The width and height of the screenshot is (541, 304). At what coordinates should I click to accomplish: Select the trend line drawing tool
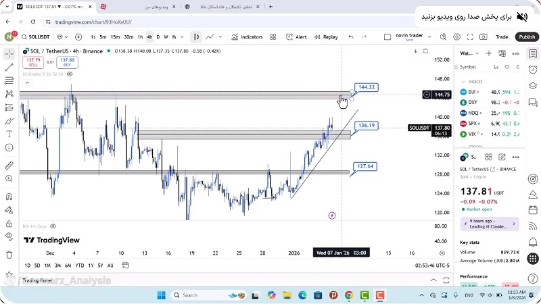[x=9, y=67]
